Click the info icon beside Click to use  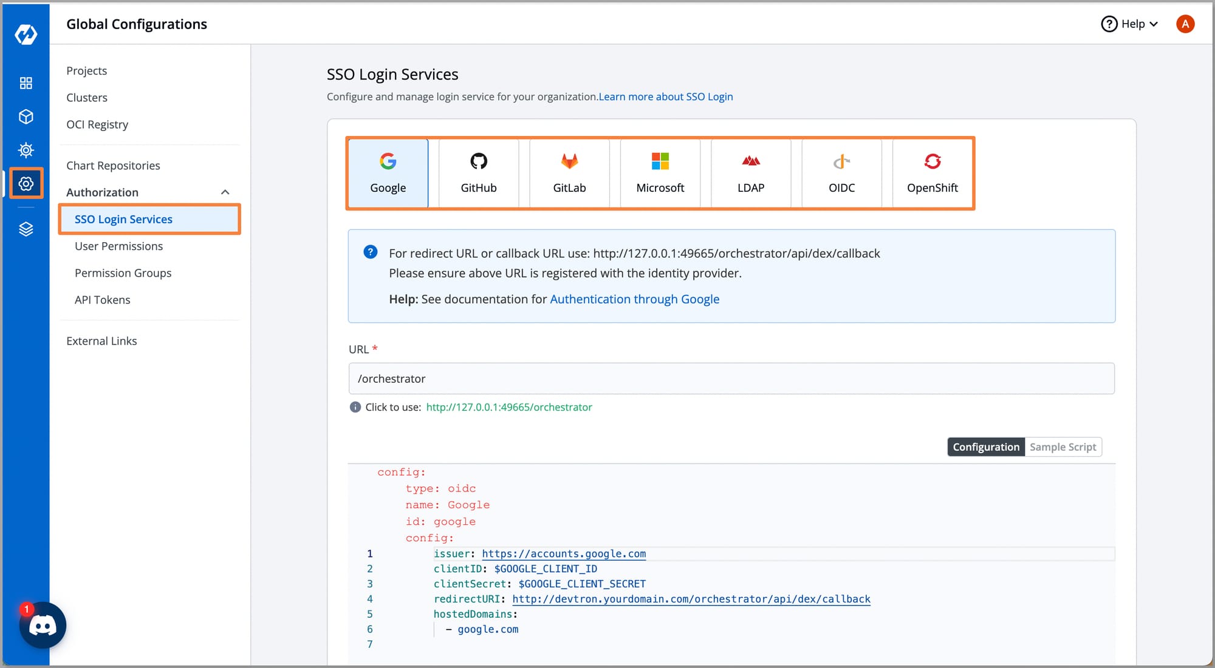(355, 407)
